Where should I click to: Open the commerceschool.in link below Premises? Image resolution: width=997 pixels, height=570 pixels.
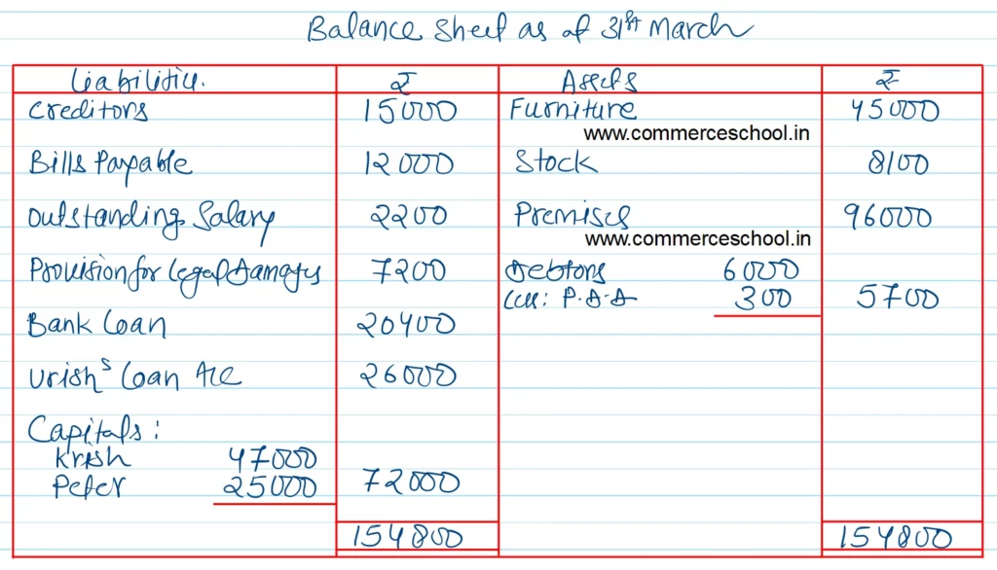(697, 237)
